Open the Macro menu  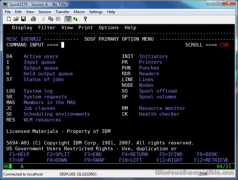[x=79, y=12]
